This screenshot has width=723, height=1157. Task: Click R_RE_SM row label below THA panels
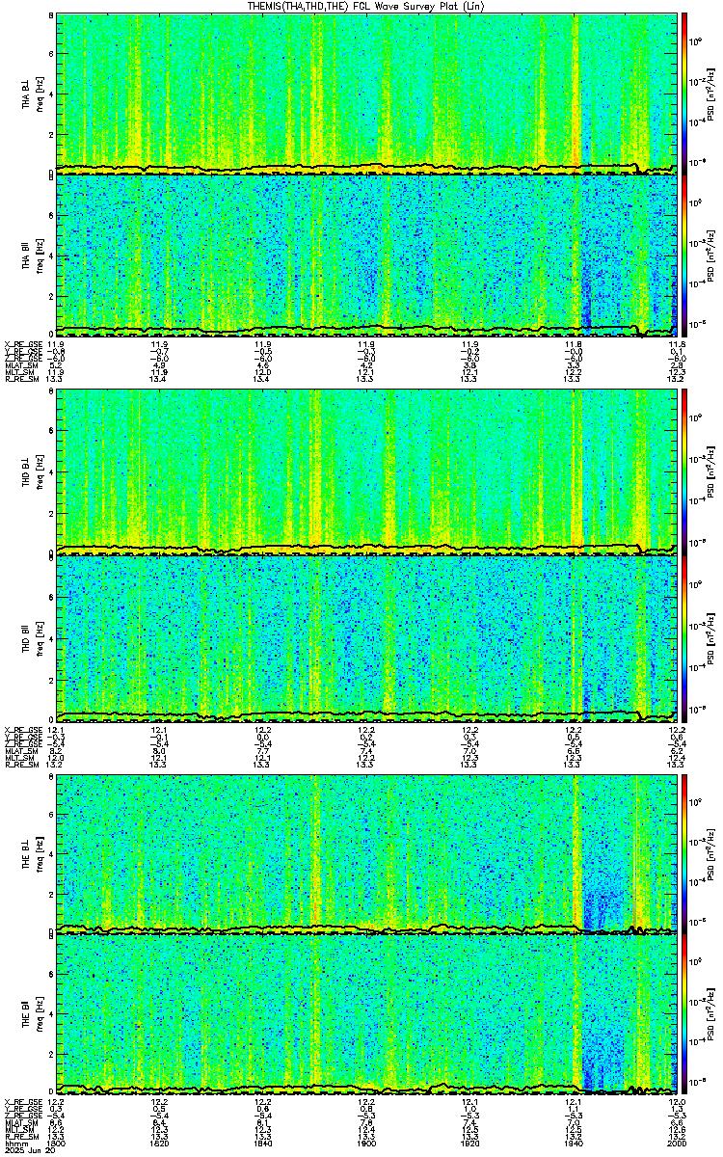coord(21,380)
